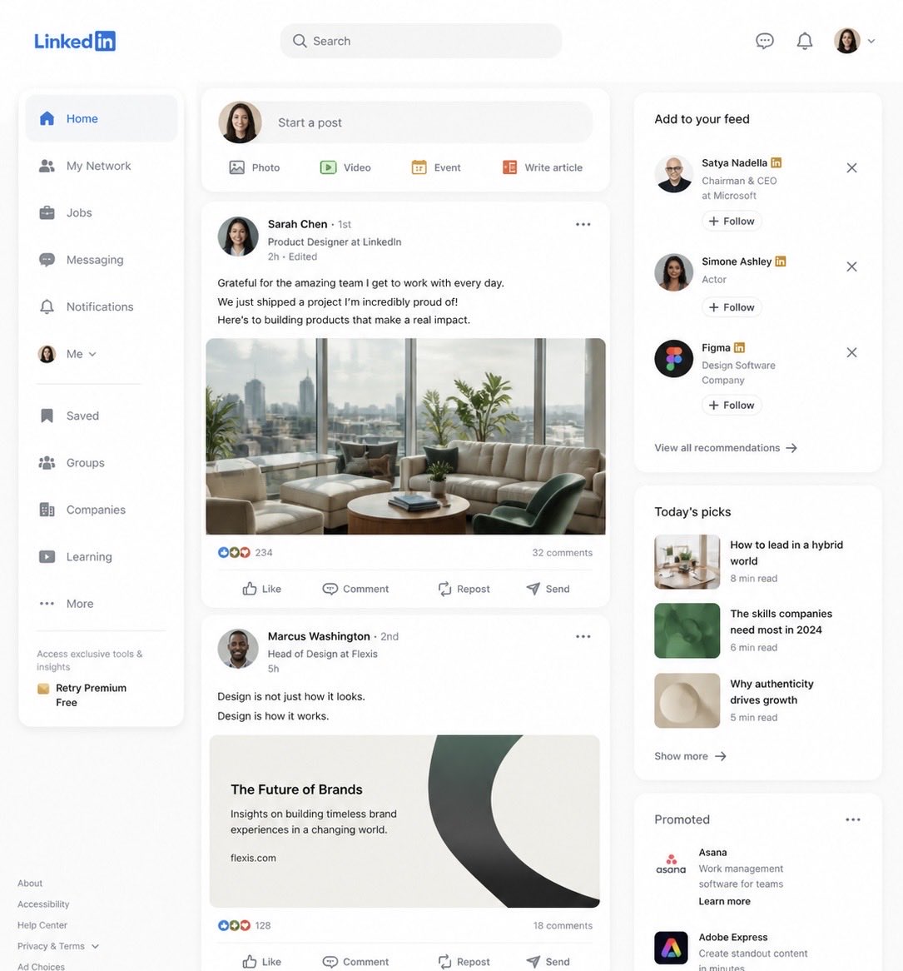Click the LinkedIn logo
Screen dimensions: 903x971
click(x=74, y=41)
